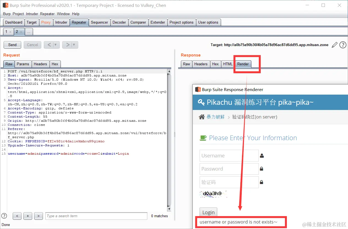Click the pencil edit target icon
The height and width of the screenshot is (229, 348).
click(335, 45)
